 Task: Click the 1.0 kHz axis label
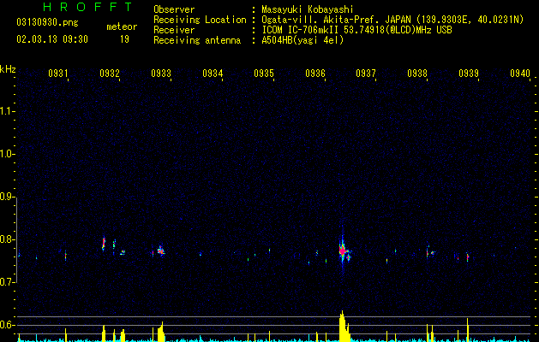[8, 154]
